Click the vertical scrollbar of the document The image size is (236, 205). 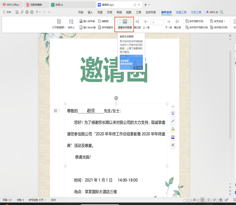[230, 95]
